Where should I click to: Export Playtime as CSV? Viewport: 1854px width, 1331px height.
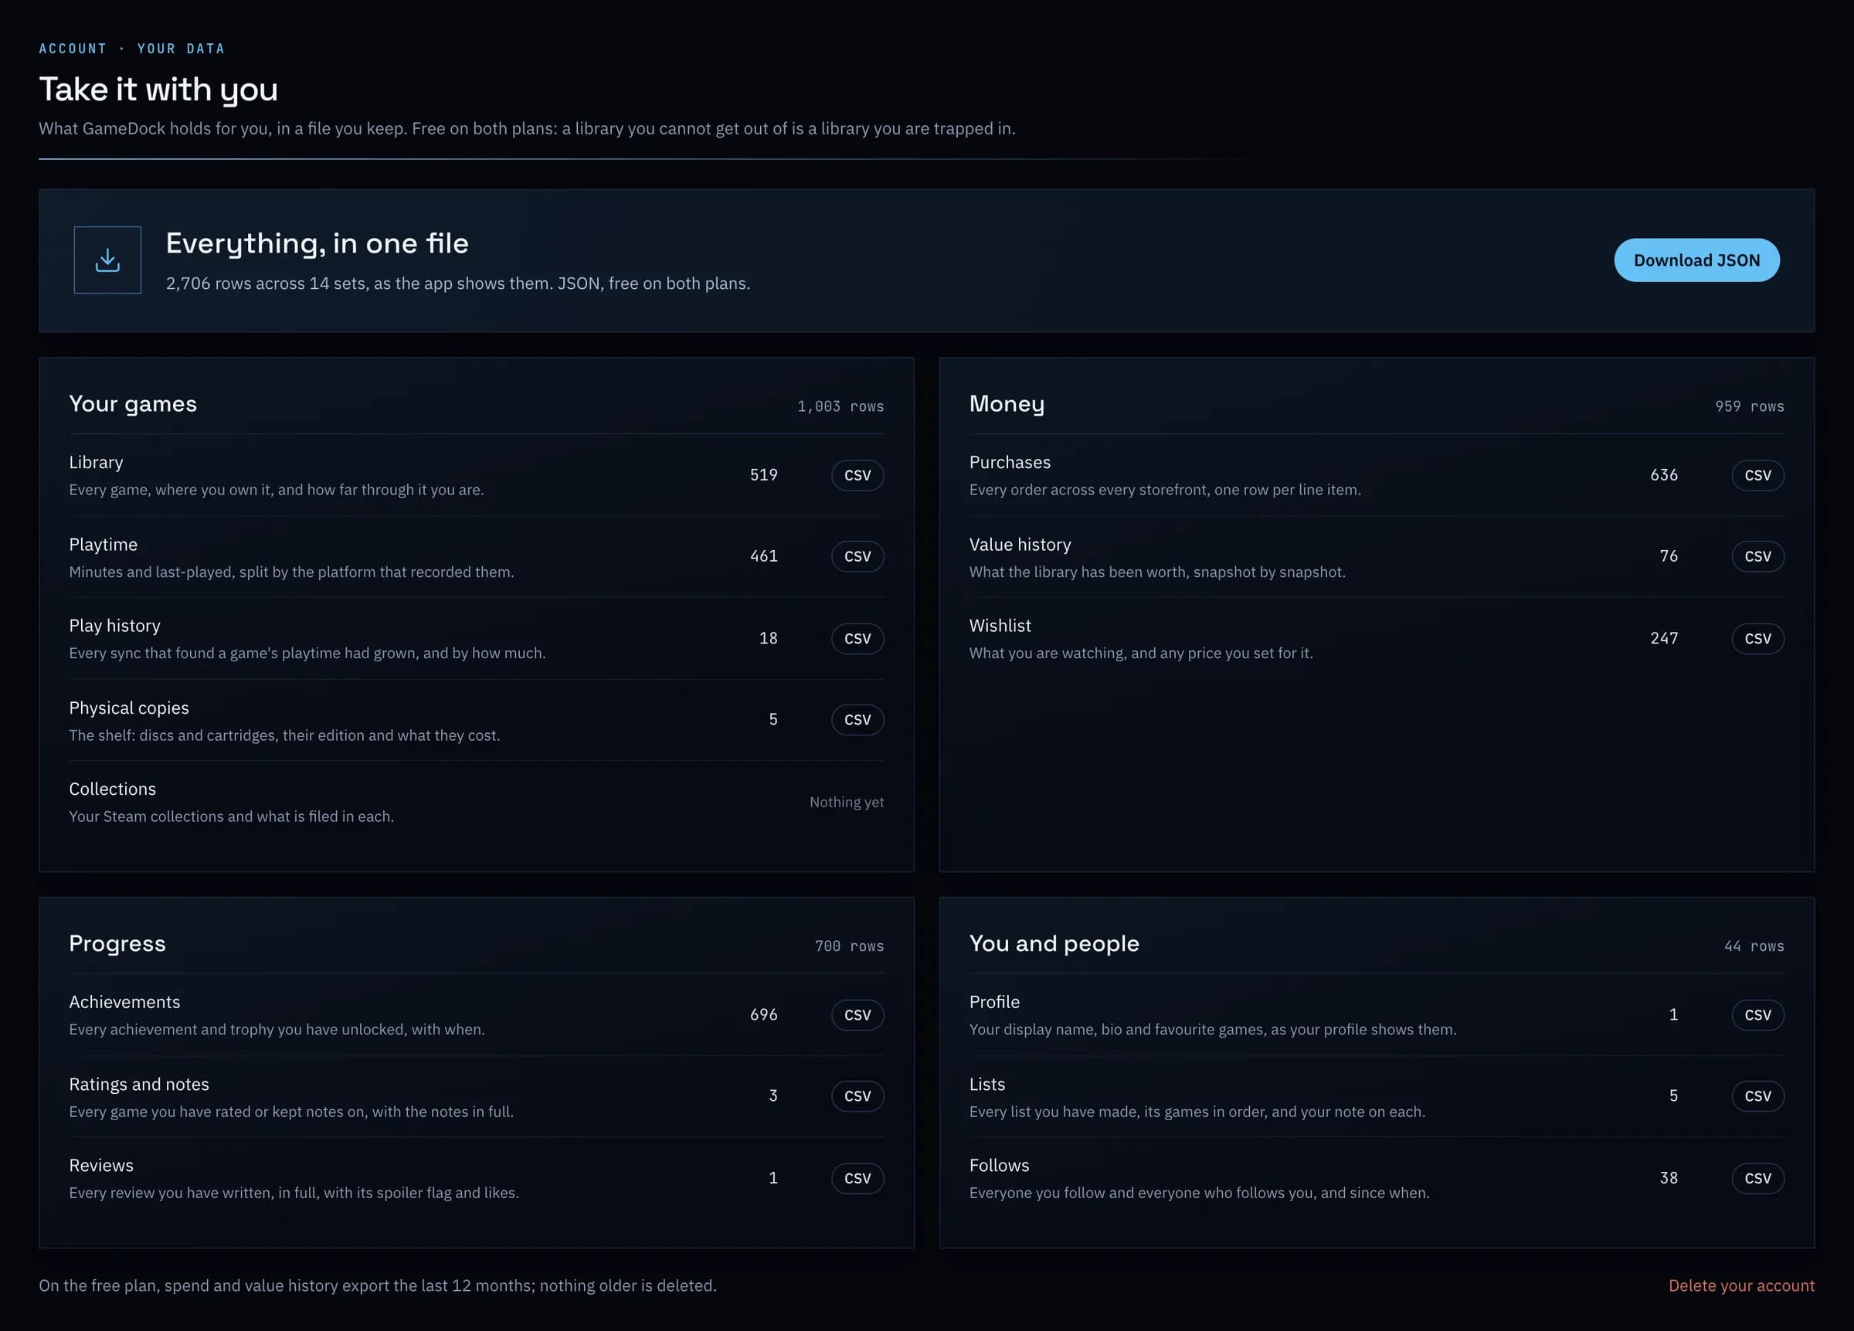[857, 556]
